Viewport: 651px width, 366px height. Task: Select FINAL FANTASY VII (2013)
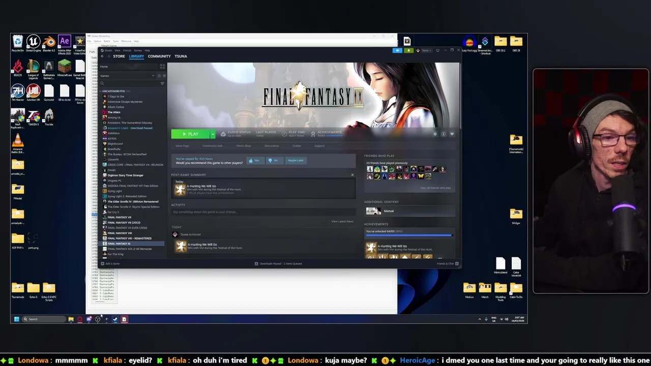point(124,223)
